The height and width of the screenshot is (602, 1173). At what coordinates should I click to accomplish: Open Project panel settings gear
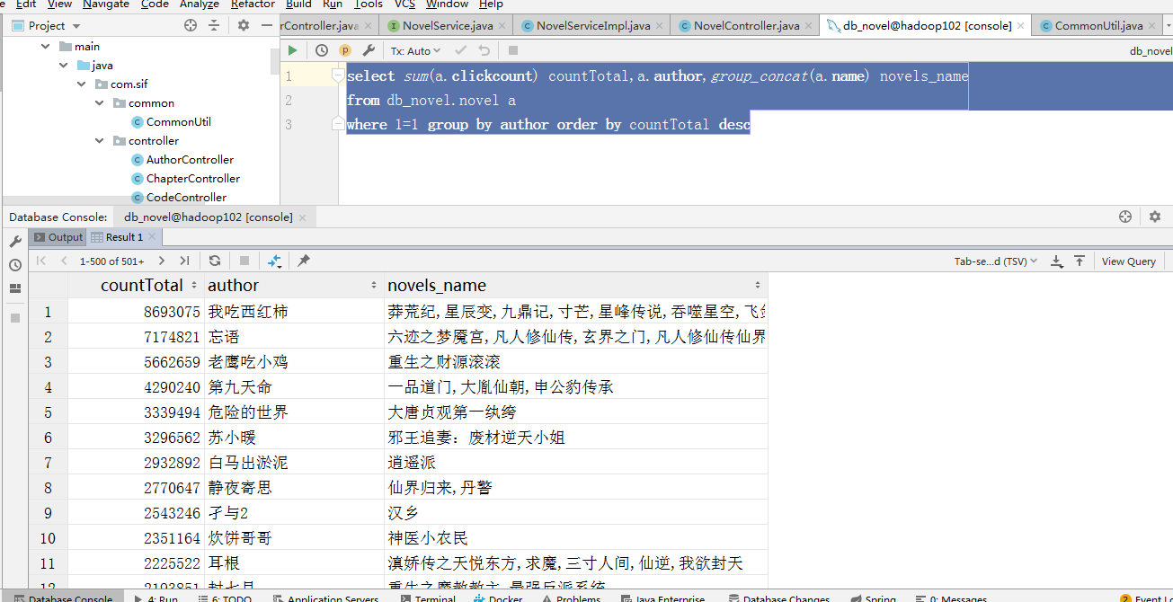click(244, 26)
